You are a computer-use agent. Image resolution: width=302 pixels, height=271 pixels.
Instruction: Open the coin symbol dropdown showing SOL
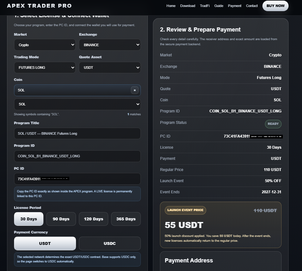pos(77,104)
